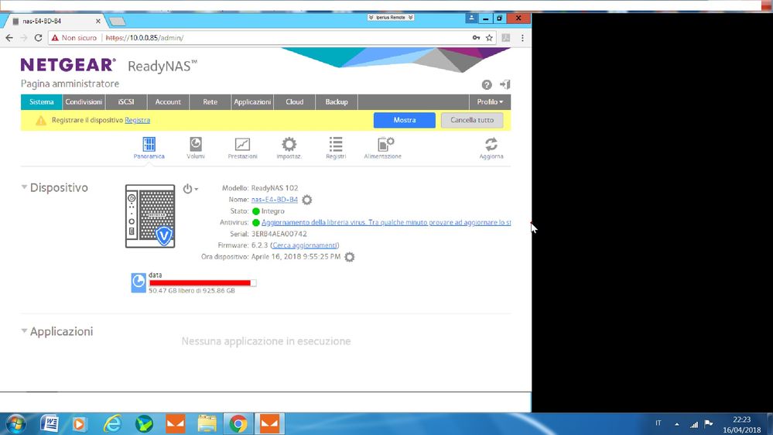Switch to the Rete tab
The width and height of the screenshot is (773, 435).
[x=210, y=102]
